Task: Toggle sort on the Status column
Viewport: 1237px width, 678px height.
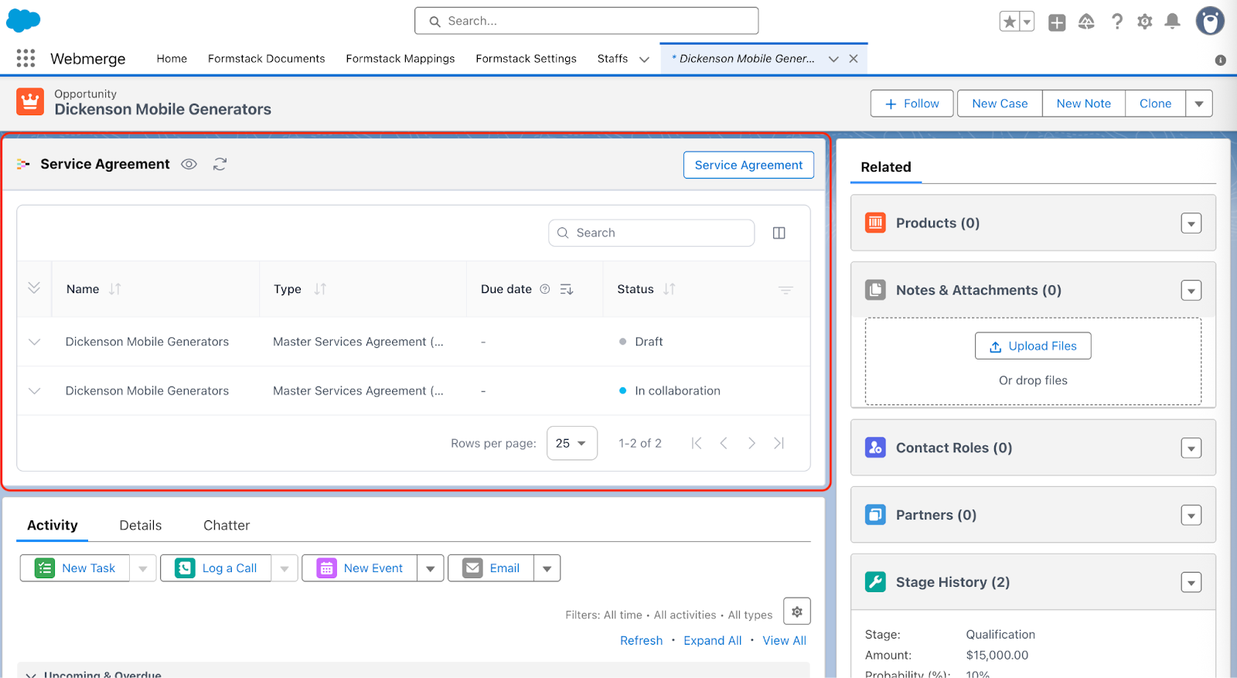Action: 670,289
